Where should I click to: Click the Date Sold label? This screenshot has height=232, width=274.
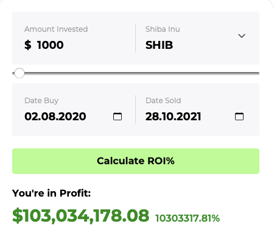coord(163,101)
